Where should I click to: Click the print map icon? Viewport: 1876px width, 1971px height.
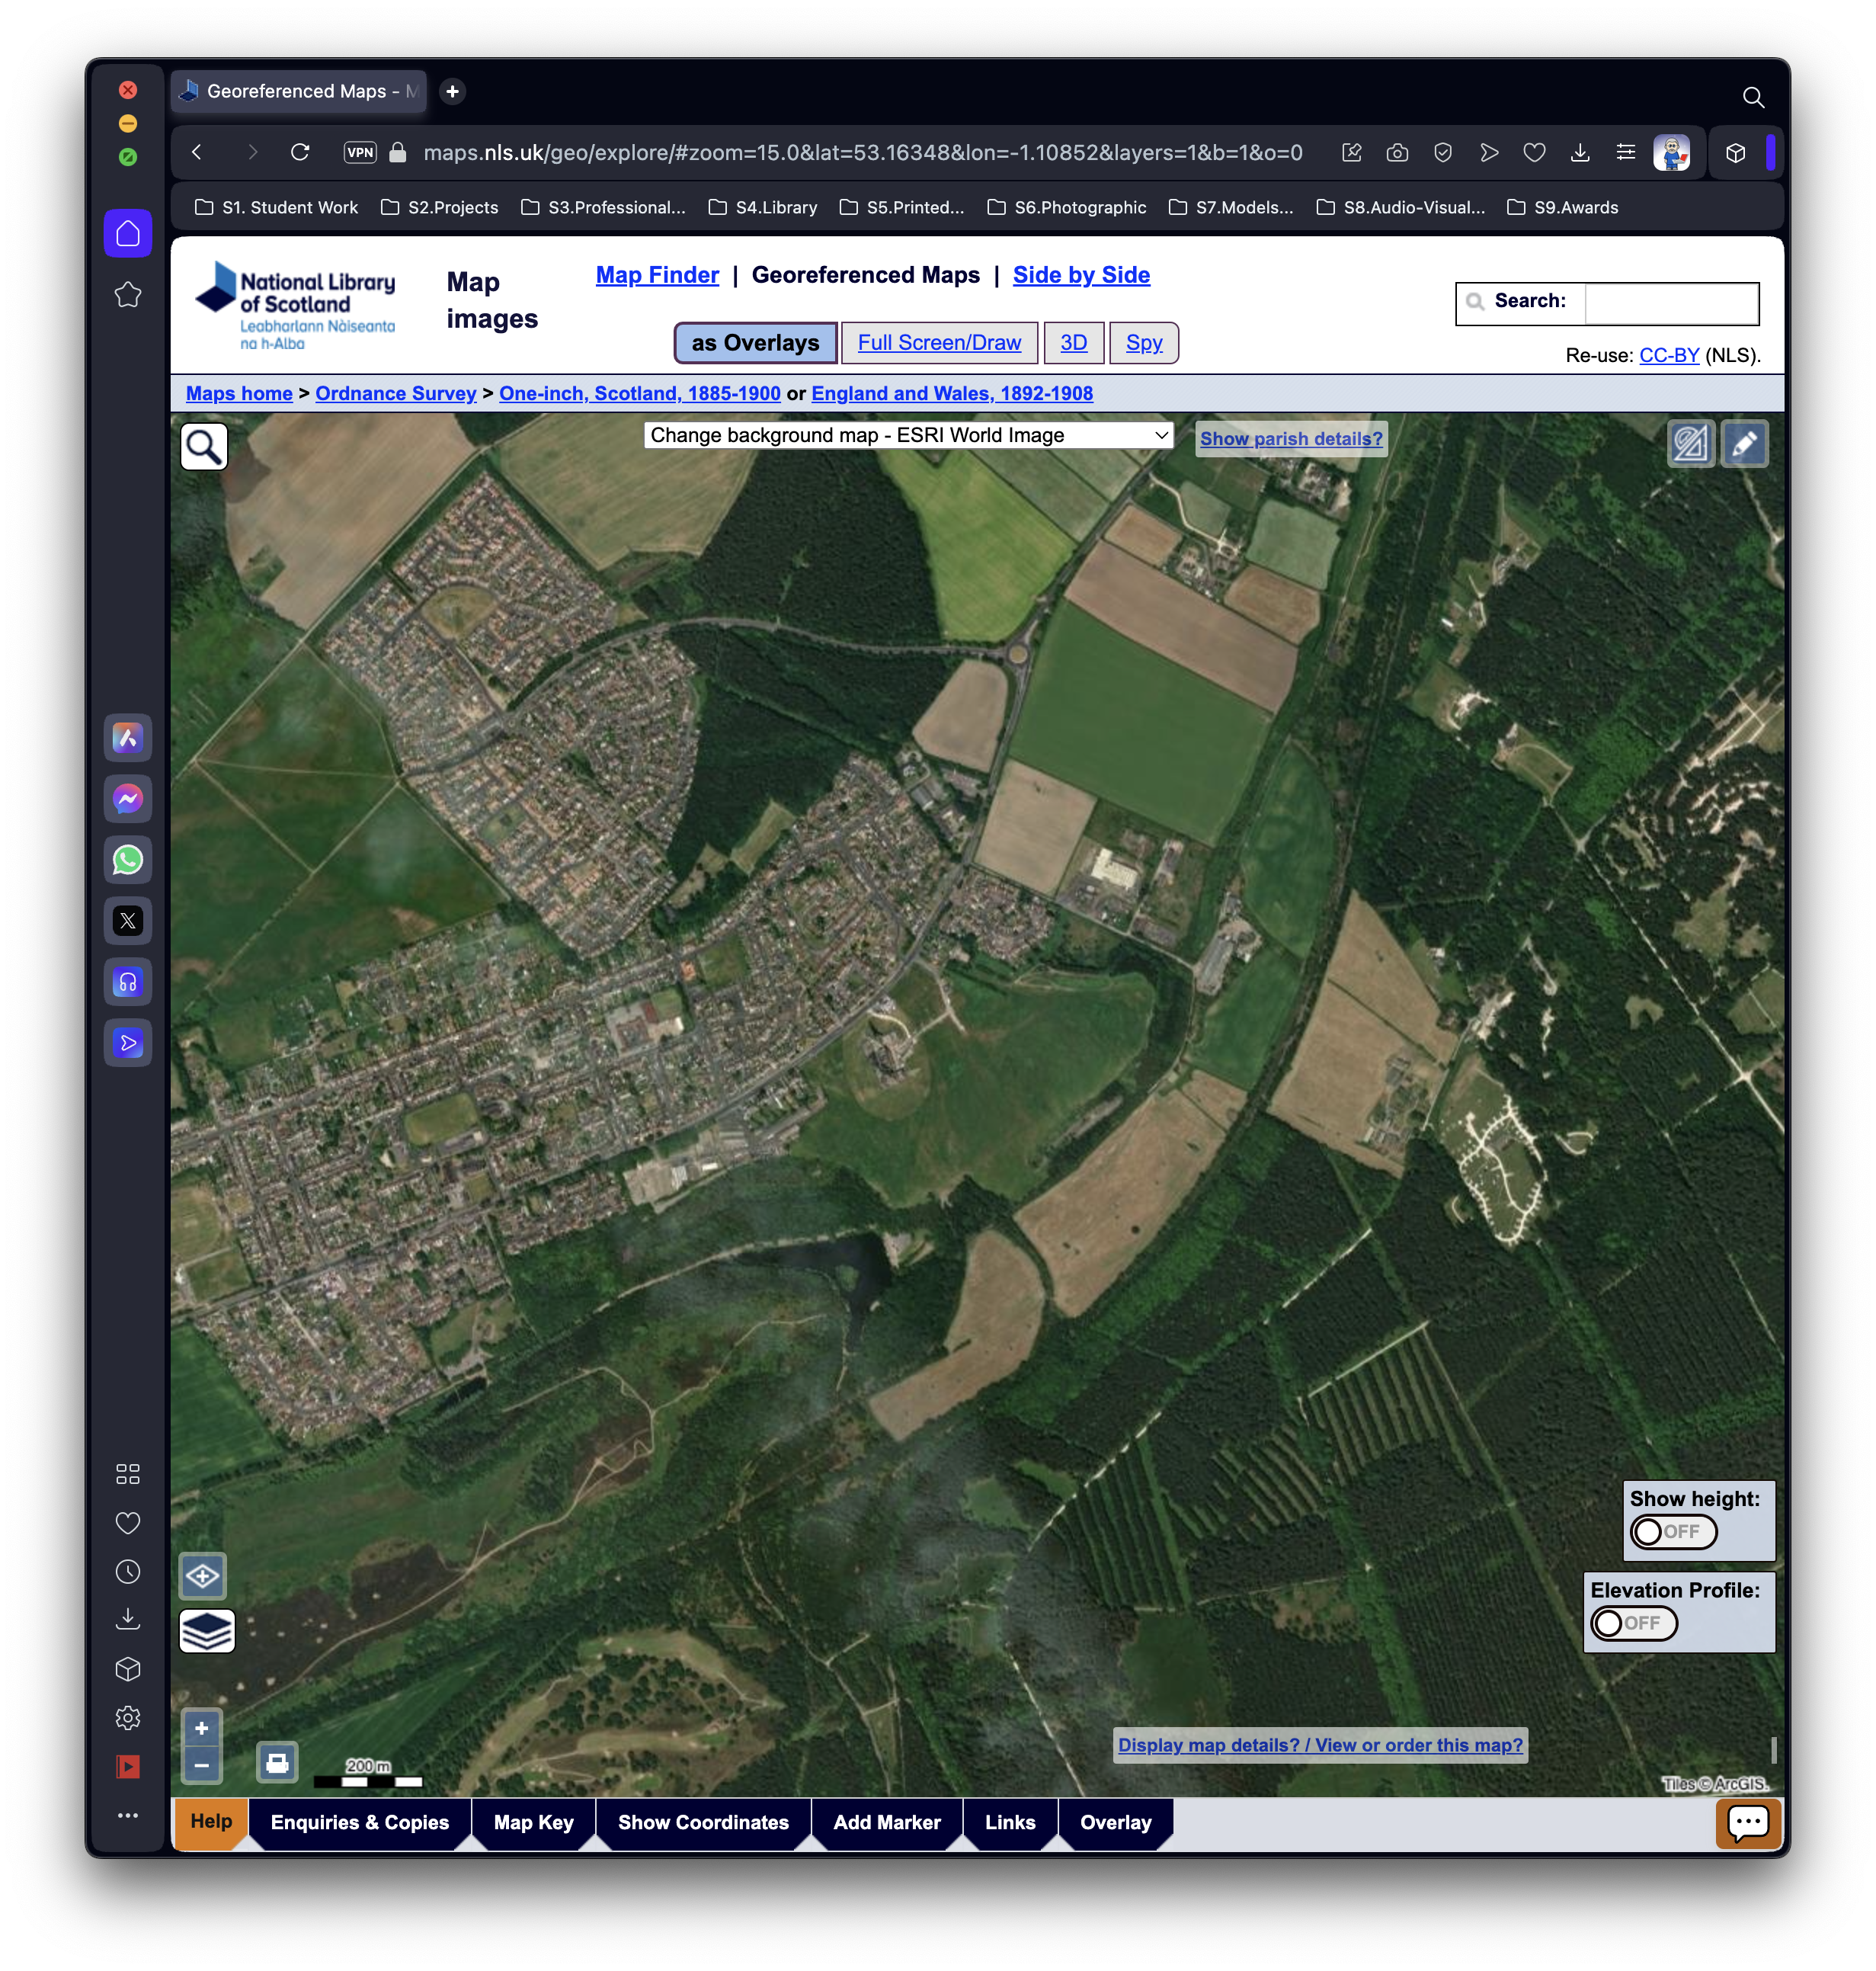[277, 1762]
